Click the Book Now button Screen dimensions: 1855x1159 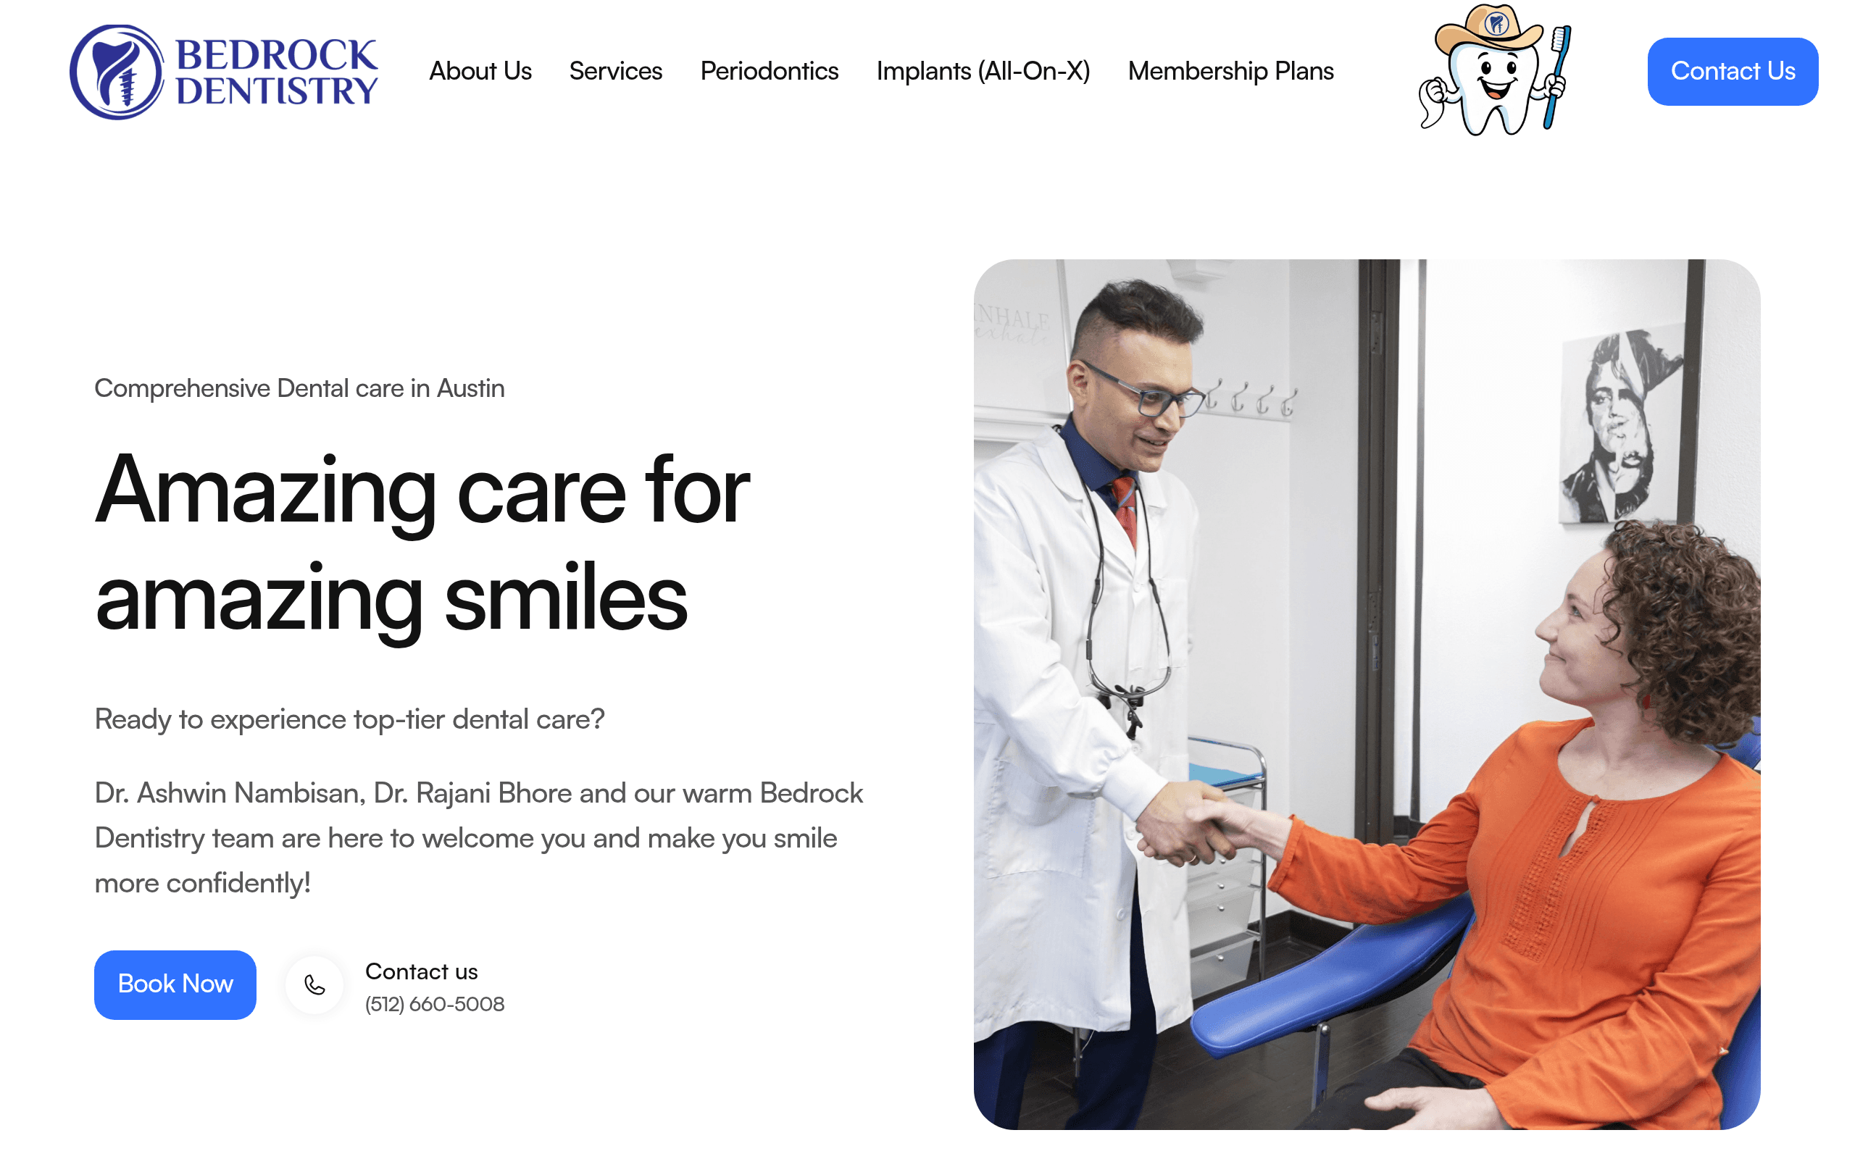175,984
